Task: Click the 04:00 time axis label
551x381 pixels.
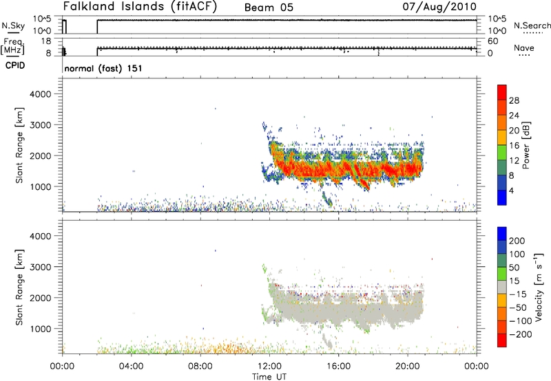Action: (131, 367)
